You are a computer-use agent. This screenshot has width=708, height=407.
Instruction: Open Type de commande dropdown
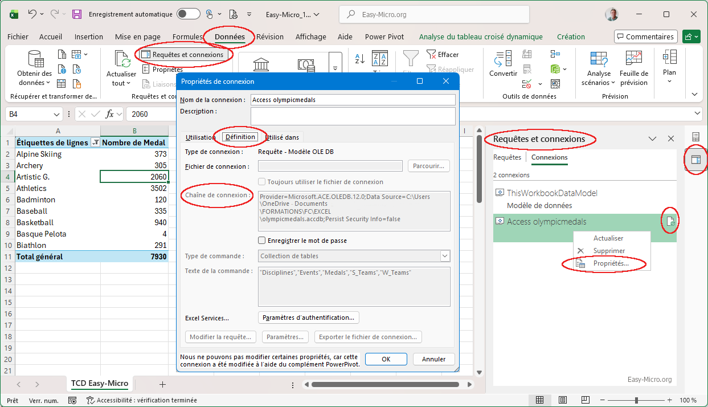(x=445, y=257)
